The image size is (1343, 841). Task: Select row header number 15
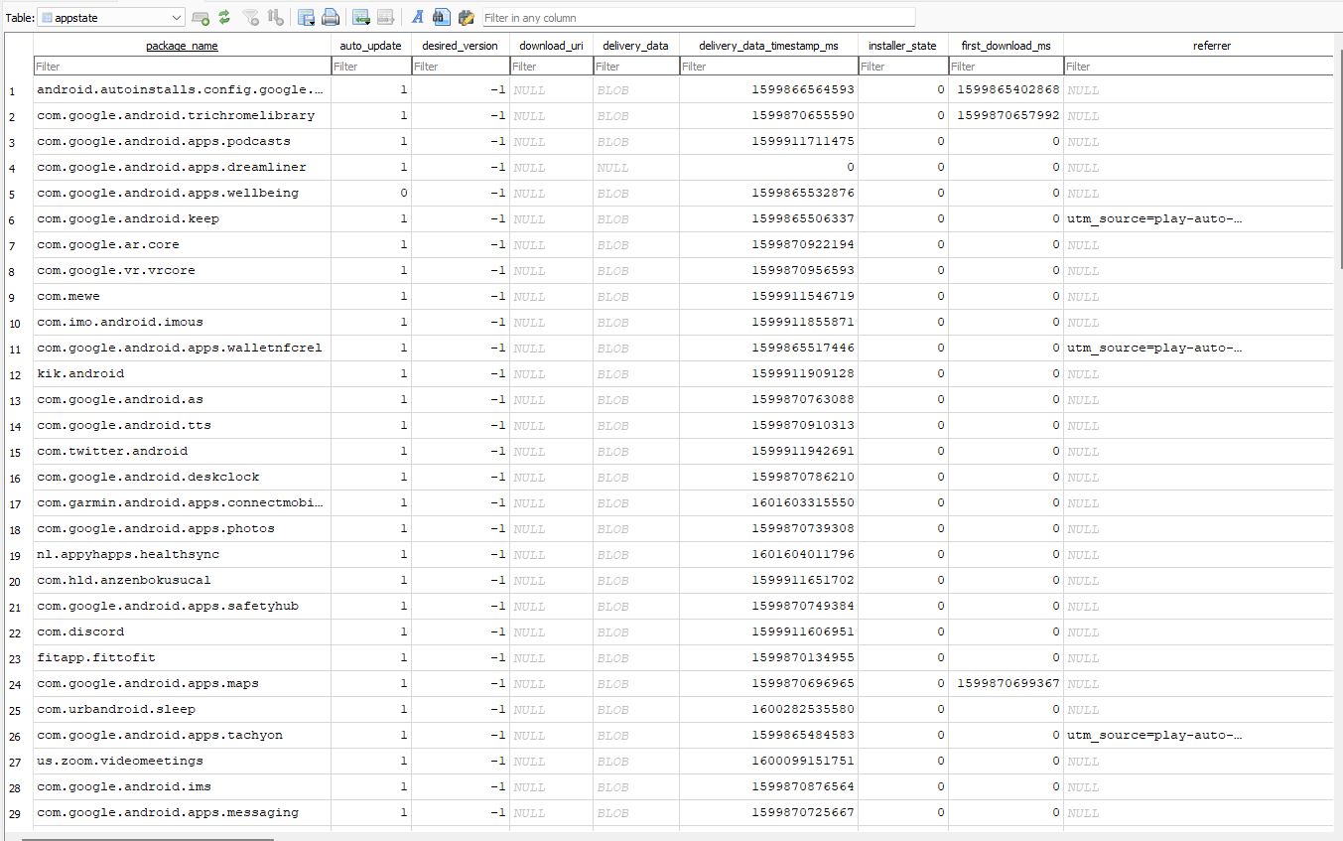coord(19,452)
